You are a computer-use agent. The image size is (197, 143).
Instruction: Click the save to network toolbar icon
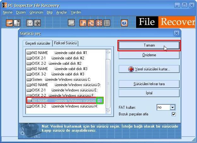(17, 23)
